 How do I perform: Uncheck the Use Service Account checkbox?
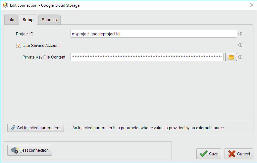point(19,45)
